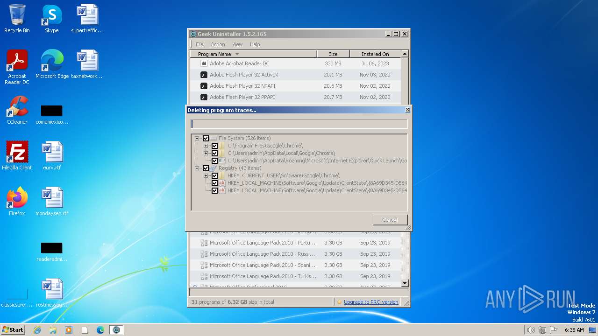Sort programs by the Size column
Screen dimensions: 598x336
pyautogui.click(x=333, y=54)
